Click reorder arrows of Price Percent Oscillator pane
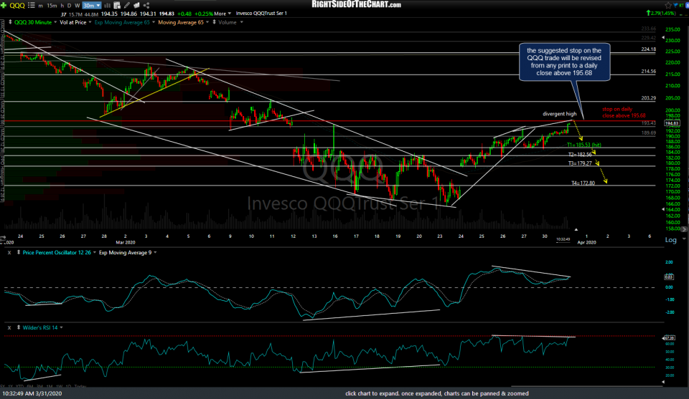689x399 pixels. [x=19, y=253]
